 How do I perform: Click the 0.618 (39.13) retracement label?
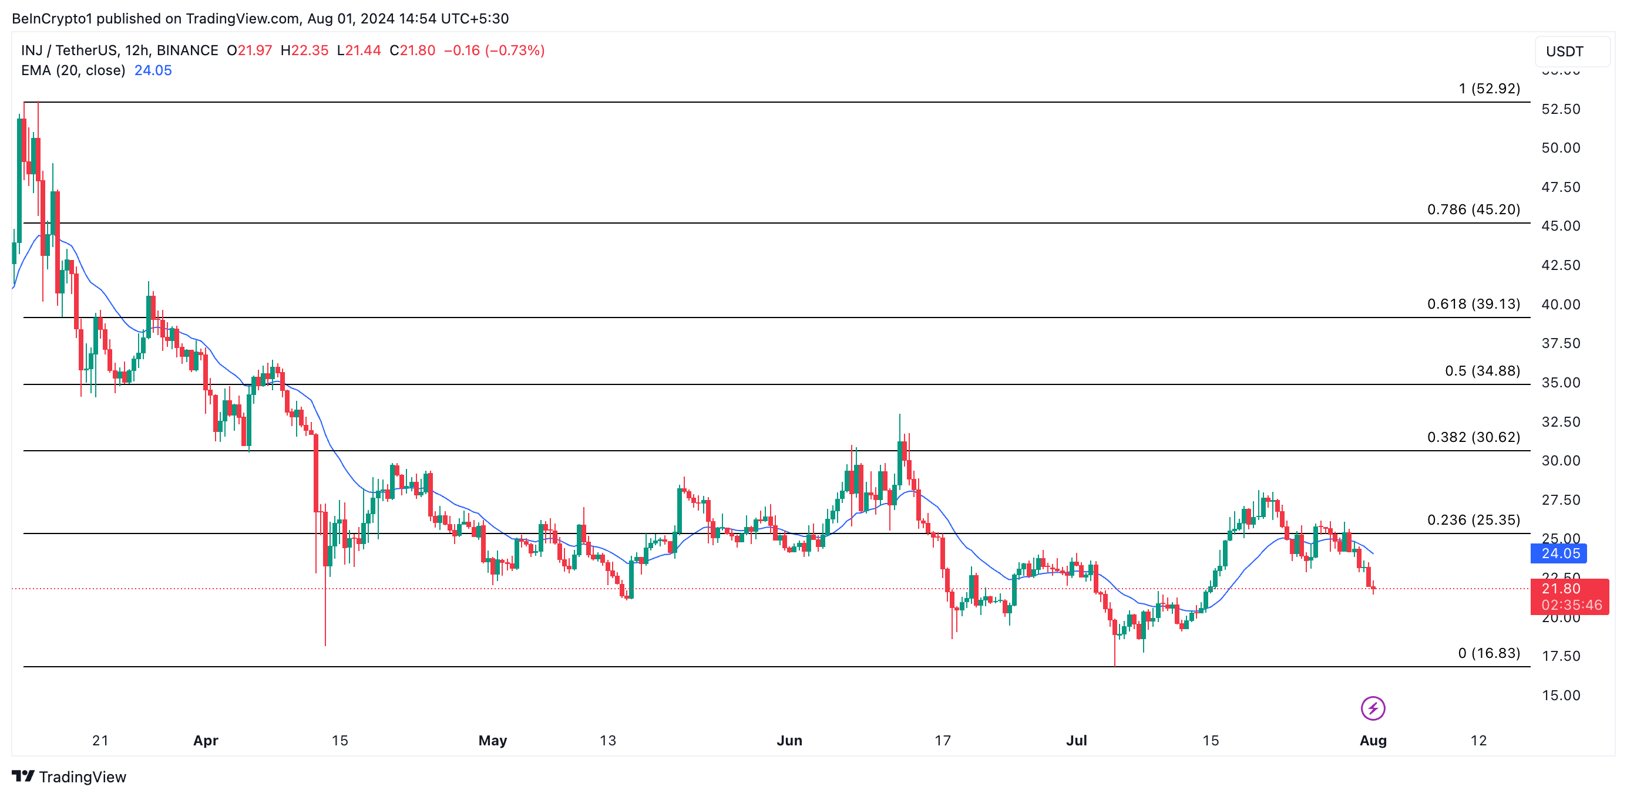1473,304
